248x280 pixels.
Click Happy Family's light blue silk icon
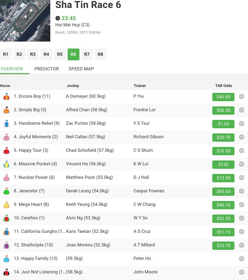click(6, 259)
